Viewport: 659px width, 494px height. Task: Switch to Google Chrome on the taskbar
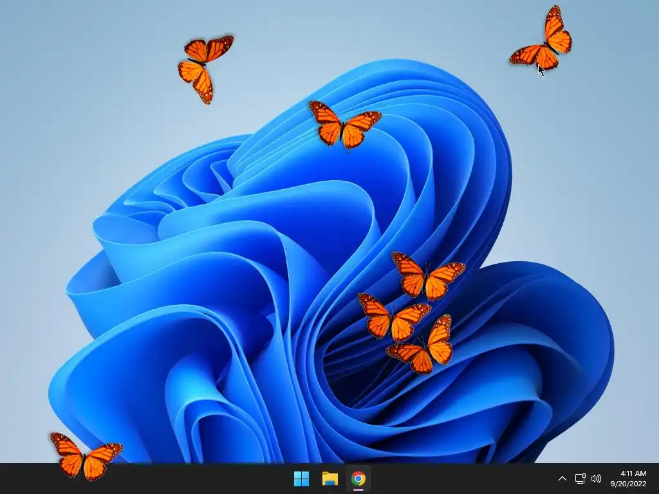click(358, 479)
